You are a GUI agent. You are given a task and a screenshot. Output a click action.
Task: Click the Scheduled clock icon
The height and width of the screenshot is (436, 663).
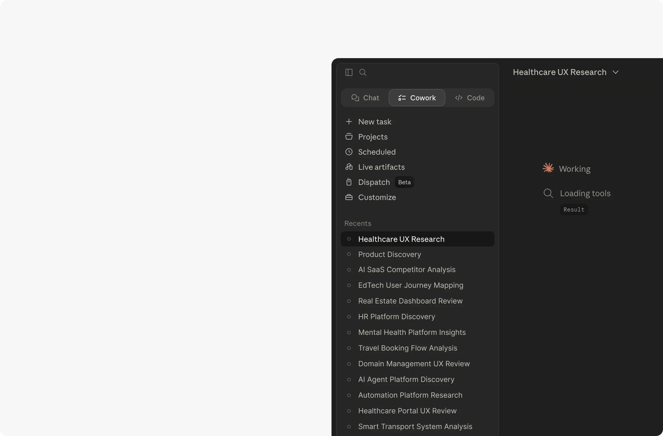pyautogui.click(x=349, y=152)
